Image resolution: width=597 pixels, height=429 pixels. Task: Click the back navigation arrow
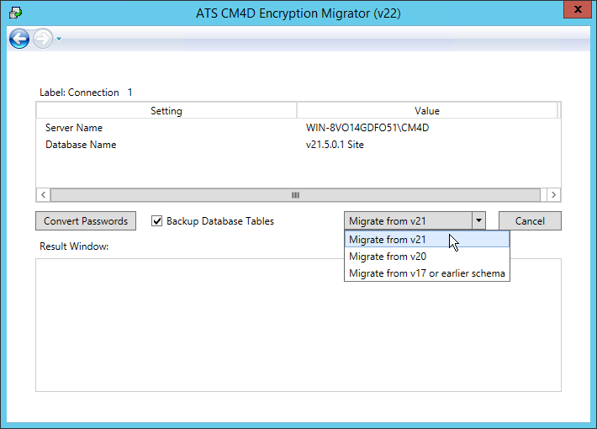[19, 39]
